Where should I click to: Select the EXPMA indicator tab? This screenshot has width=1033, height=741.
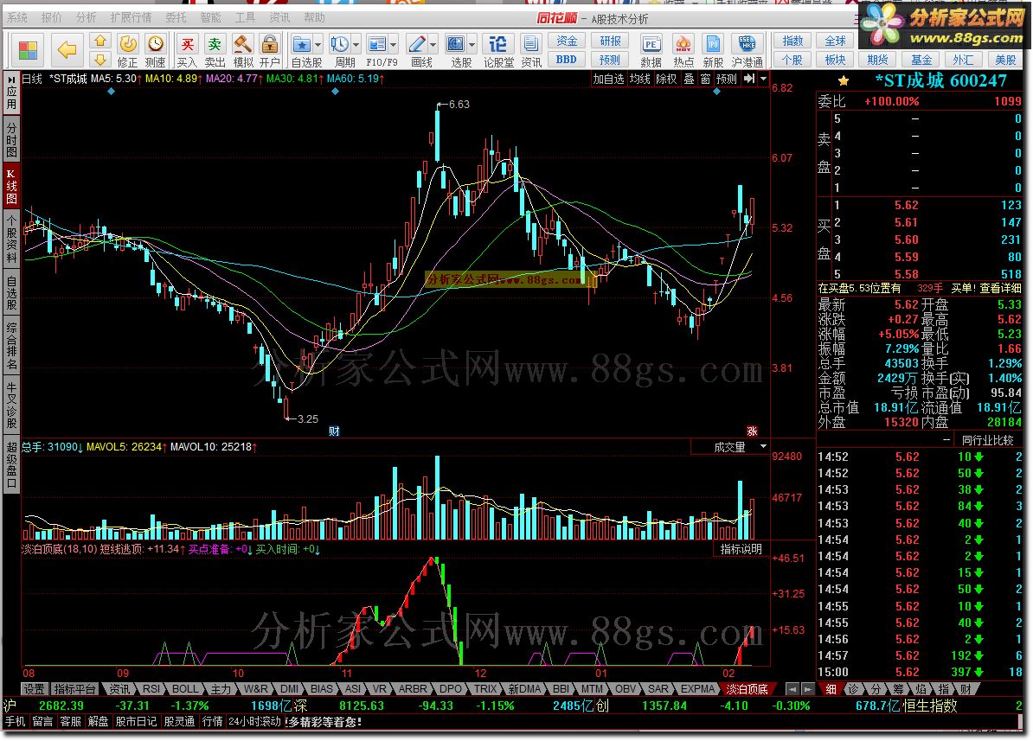(x=697, y=689)
